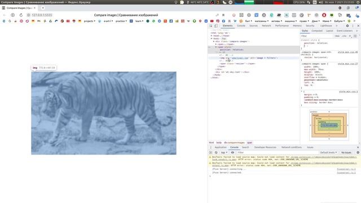Viewport: 361px width, 203px height.
Task: Collapse the selected span style node
Action: 216,47
